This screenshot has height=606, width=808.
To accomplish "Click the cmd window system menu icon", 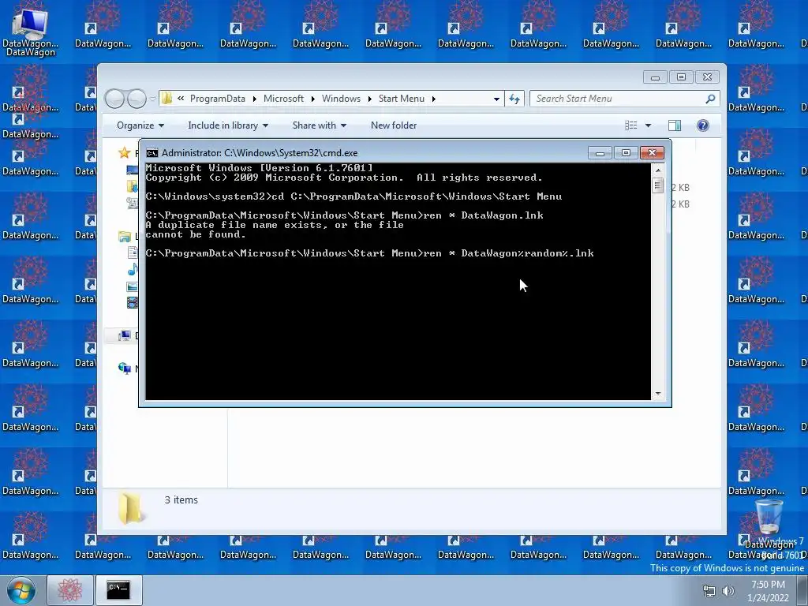I will click(x=152, y=153).
